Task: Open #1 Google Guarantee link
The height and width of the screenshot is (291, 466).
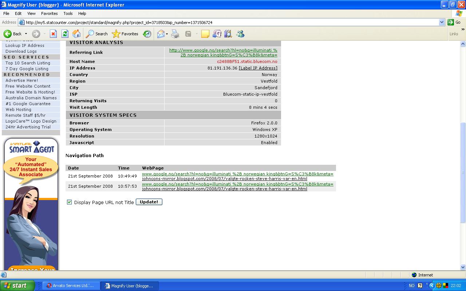Action: (28, 104)
